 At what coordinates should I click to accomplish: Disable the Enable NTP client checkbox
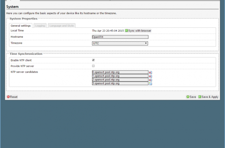(x=94, y=60)
